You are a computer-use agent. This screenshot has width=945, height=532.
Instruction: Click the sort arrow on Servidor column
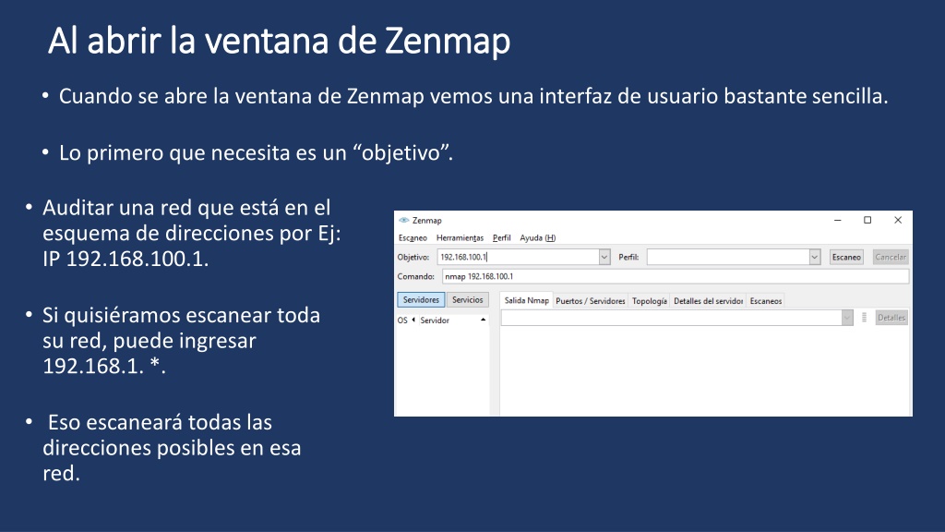click(483, 320)
